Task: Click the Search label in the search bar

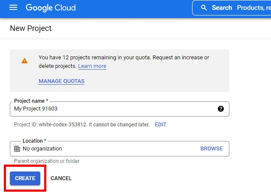Action: (222, 8)
